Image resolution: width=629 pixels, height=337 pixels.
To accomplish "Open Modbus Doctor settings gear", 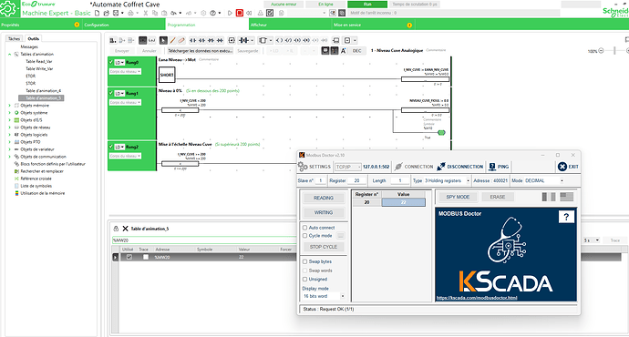I will pyautogui.click(x=303, y=167).
